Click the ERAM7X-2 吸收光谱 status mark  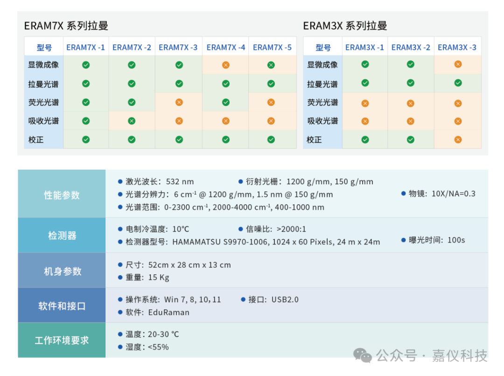tap(132, 121)
